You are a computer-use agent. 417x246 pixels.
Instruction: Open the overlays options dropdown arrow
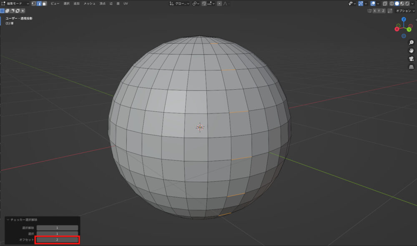click(x=378, y=3)
